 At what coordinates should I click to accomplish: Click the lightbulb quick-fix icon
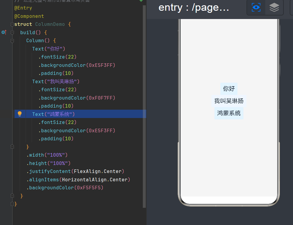click(20, 114)
